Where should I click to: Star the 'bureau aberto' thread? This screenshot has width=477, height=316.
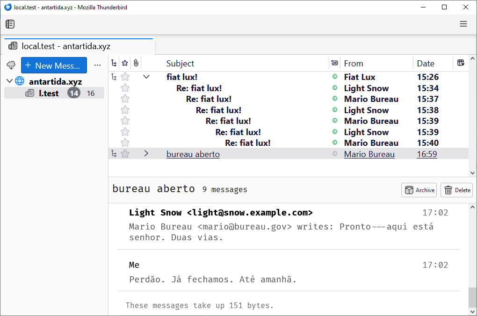(x=125, y=154)
